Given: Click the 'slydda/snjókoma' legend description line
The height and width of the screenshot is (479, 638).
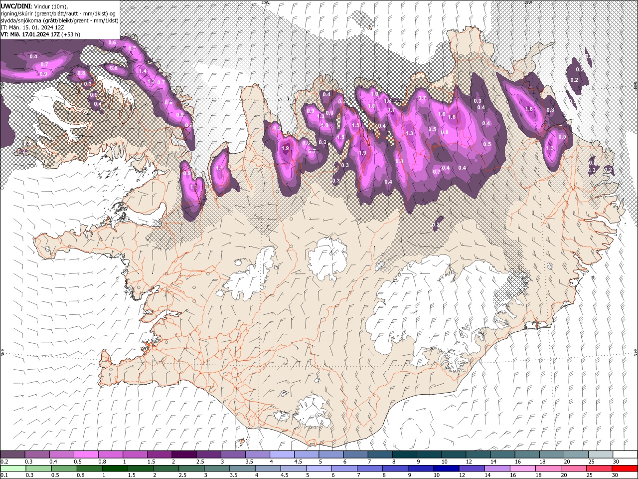Looking at the screenshot, I should 59,20.
